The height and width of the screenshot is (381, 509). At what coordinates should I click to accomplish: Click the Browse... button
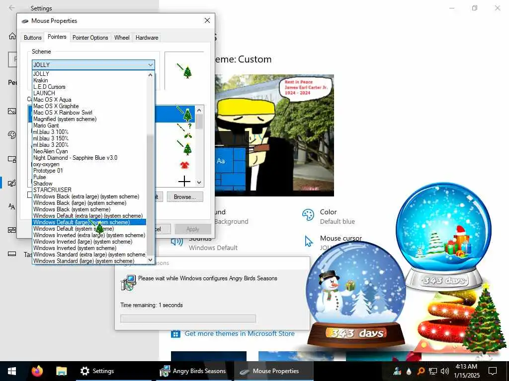point(185,196)
